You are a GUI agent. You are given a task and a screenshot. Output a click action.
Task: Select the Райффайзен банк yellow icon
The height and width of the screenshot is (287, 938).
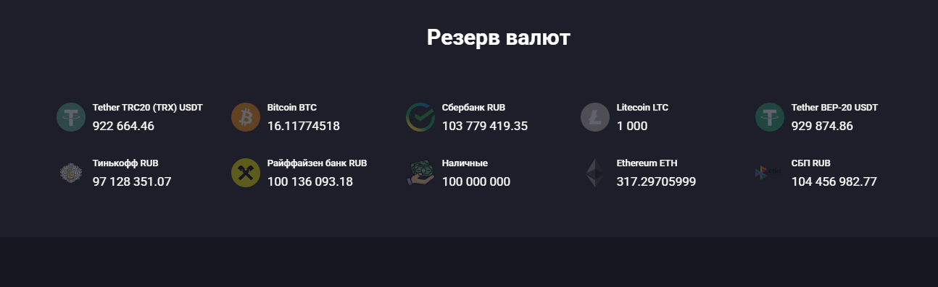[x=246, y=173]
